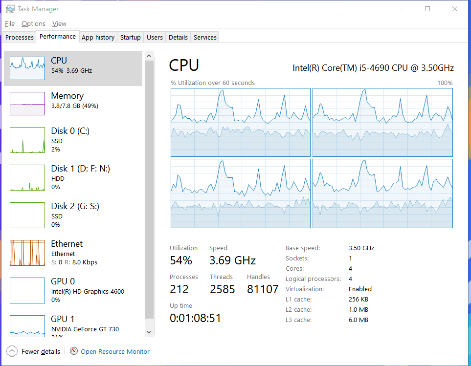Click the L2 cache '1.0 MB' value
The width and height of the screenshot is (471, 366).
(359, 309)
